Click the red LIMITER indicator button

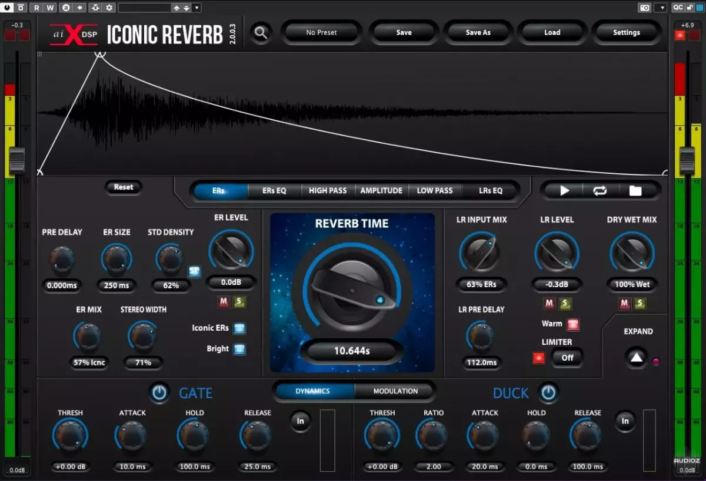(x=538, y=358)
